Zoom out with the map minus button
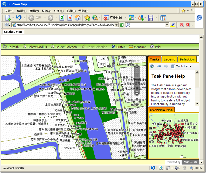This screenshot has width=206, height=173. tap(137, 93)
